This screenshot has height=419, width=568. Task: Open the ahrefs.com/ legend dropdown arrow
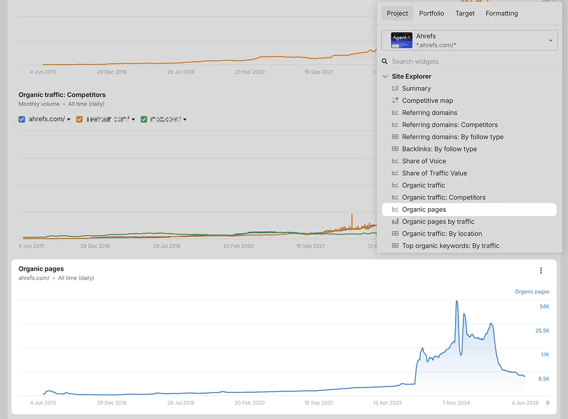(69, 119)
